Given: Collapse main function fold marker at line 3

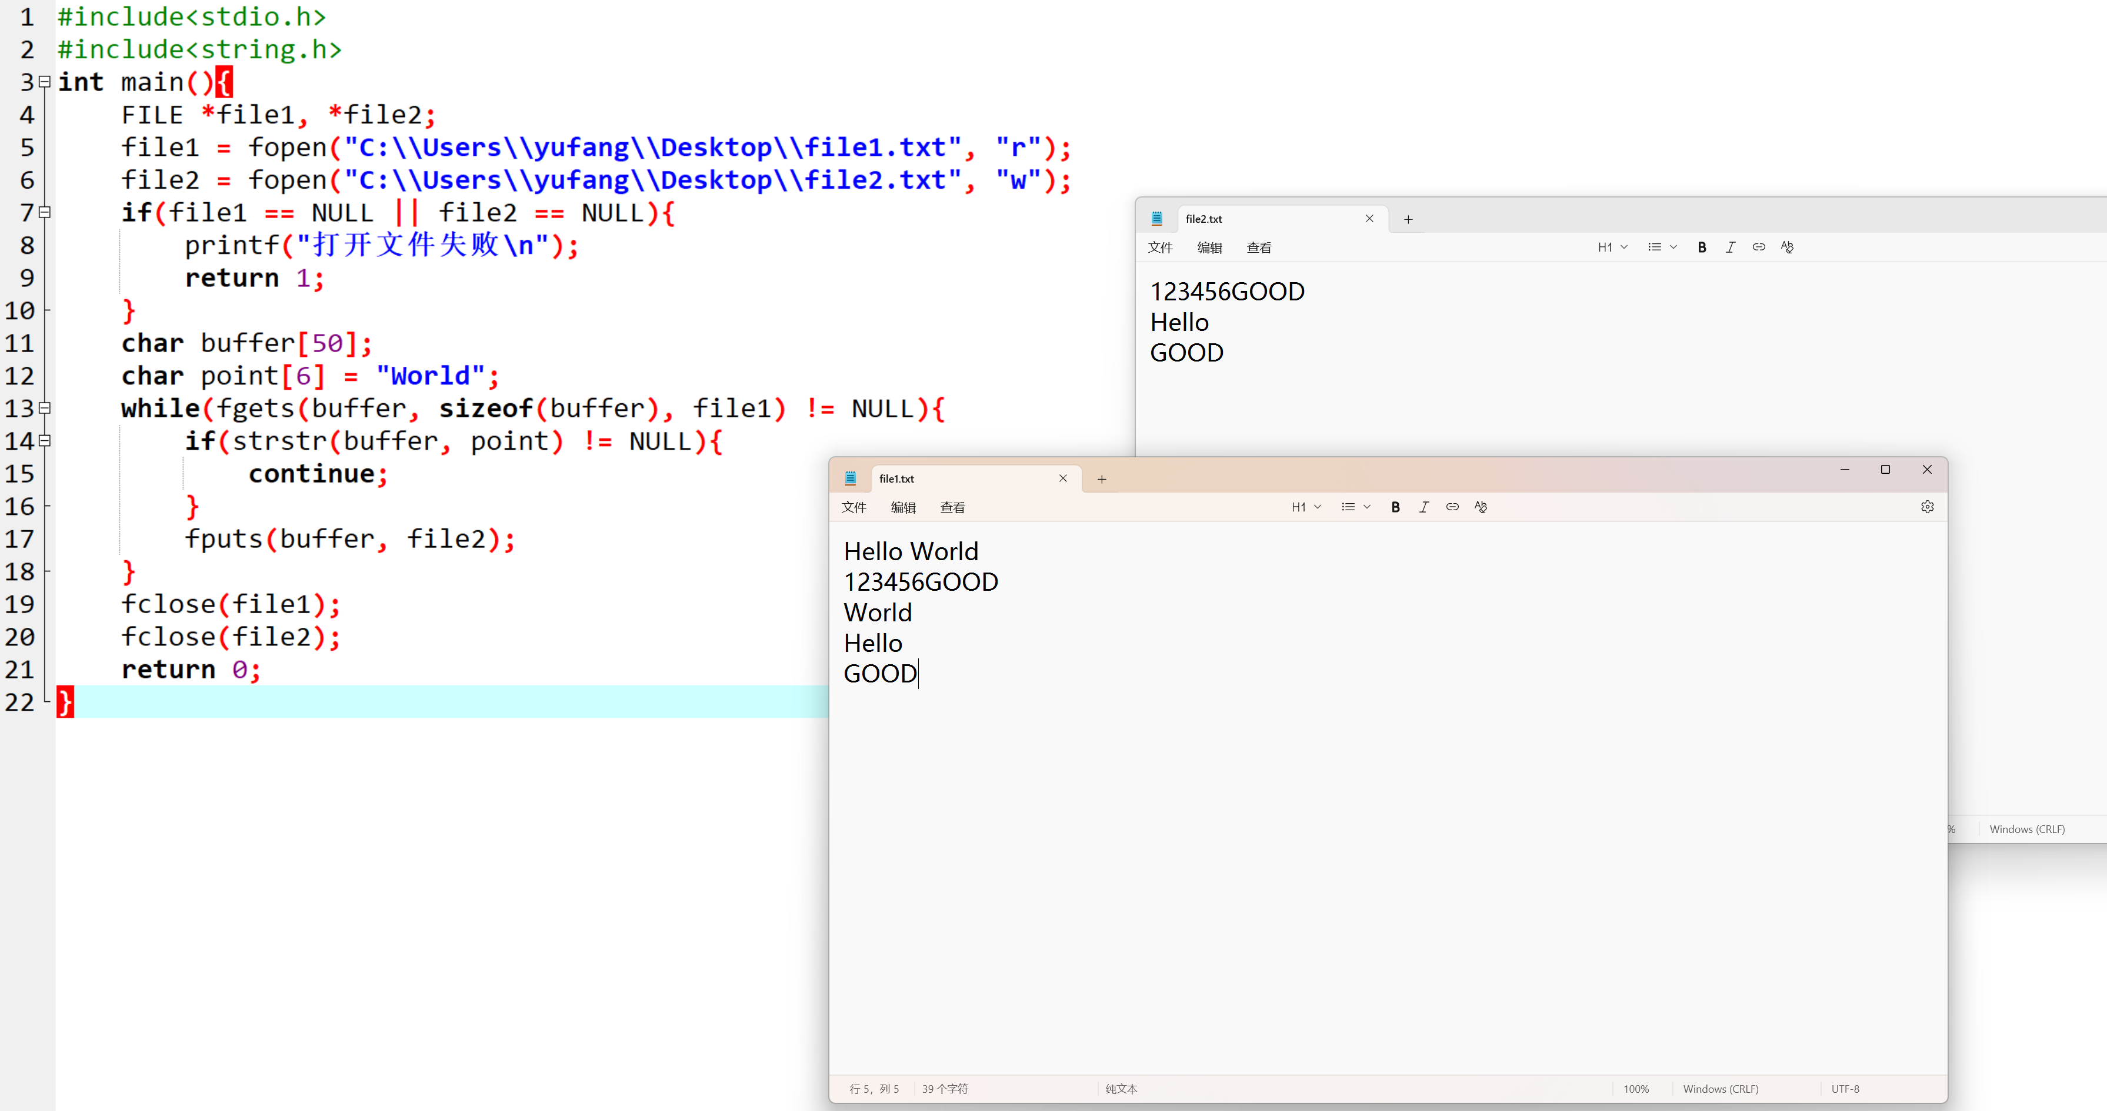Looking at the screenshot, I should pos(45,82).
